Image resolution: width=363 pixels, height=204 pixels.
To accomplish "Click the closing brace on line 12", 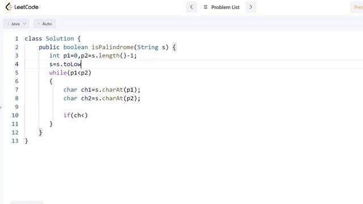I will [40, 133].
